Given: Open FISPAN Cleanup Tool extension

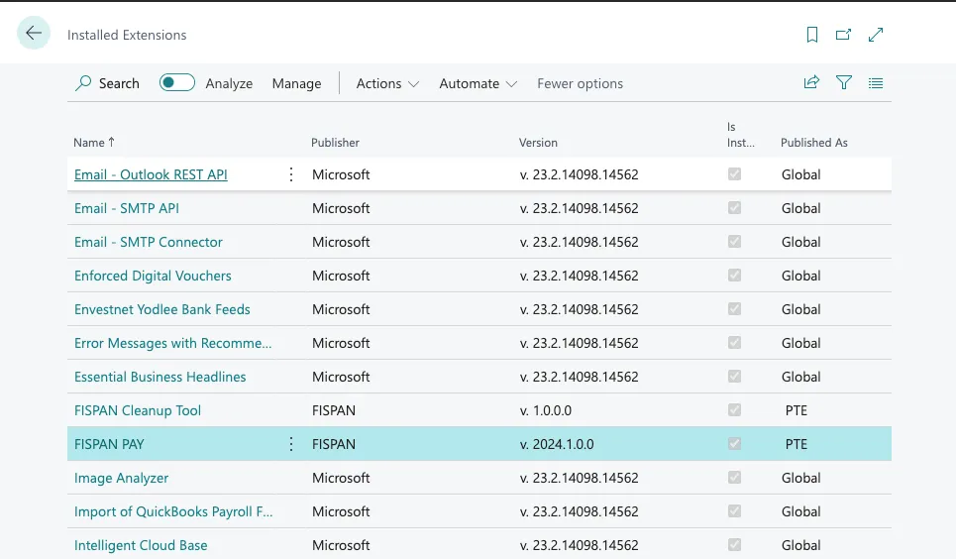Looking at the screenshot, I should (138, 410).
